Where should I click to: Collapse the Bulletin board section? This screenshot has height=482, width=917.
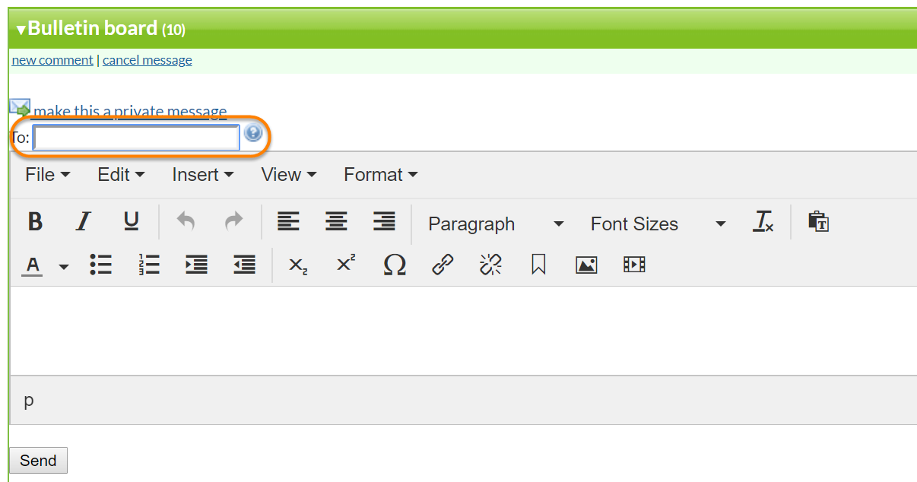tap(21, 30)
